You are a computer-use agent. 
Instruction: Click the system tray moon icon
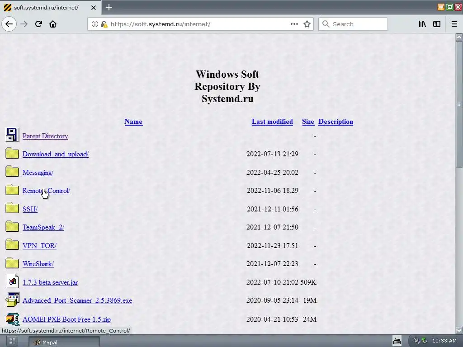pyautogui.click(x=416, y=341)
